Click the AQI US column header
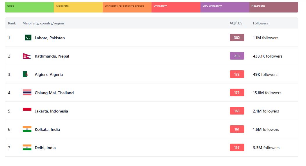 pos(236,23)
